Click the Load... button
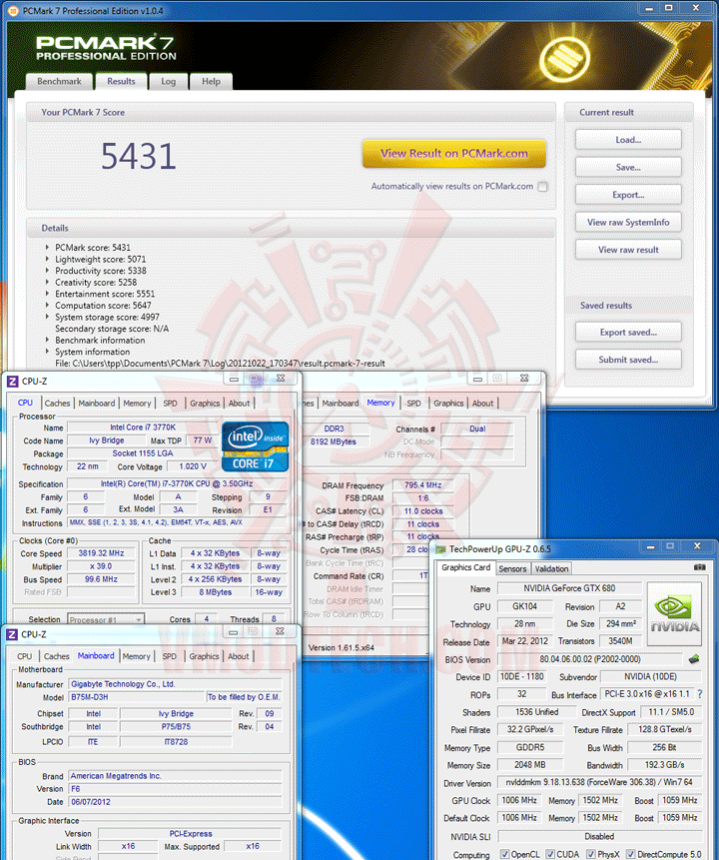Viewport: 719px width, 860px height. click(628, 139)
